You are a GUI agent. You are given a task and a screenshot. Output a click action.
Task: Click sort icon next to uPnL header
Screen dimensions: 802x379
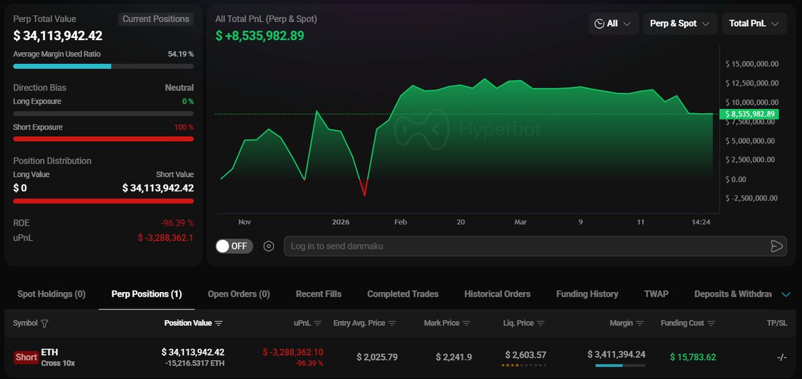(318, 324)
